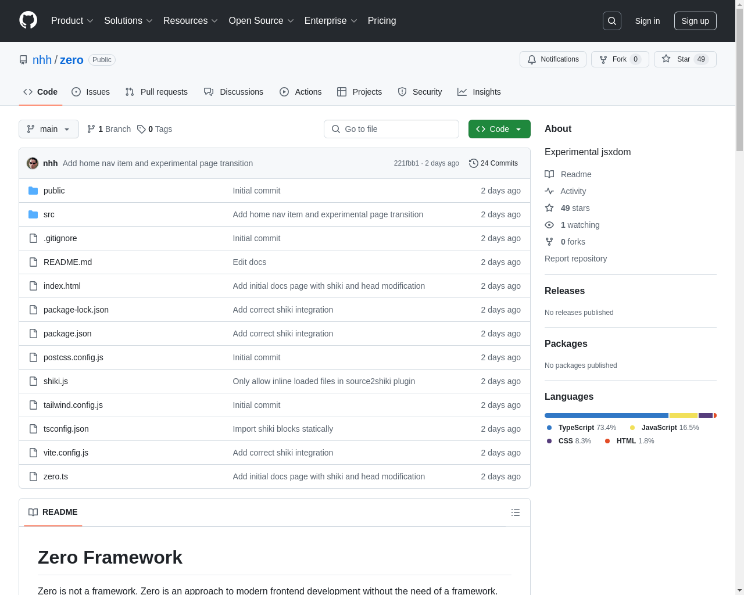Click the tailwind.config.js file icon

click(33, 405)
